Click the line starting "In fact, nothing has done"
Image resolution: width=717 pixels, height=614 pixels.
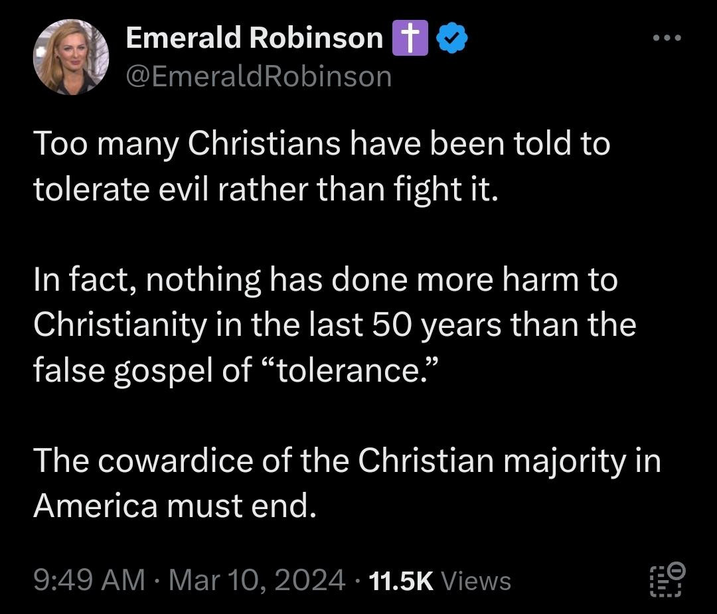click(x=325, y=280)
